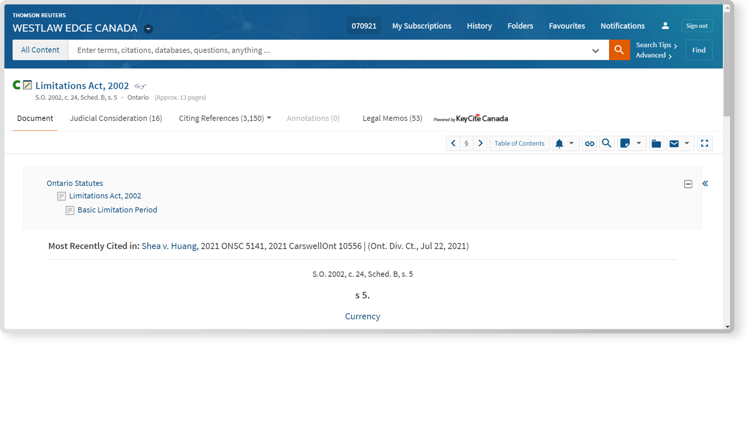Open Favourites in top navigation
756x425 pixels.
pos(567,25)
